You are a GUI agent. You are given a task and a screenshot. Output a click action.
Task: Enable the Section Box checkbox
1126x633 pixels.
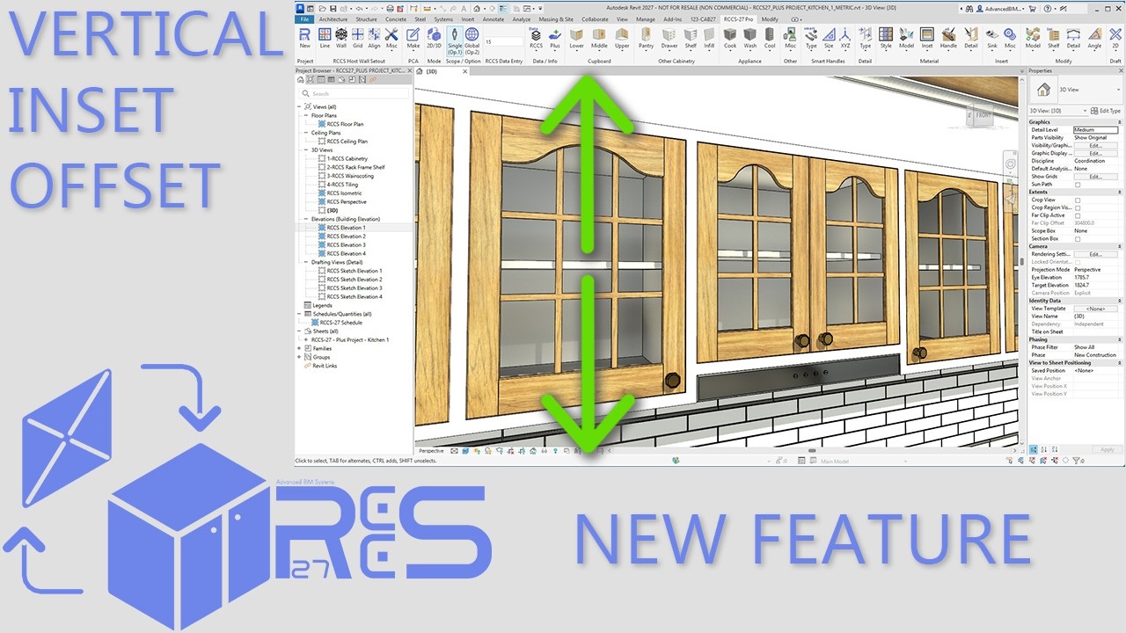[1078, 238]
